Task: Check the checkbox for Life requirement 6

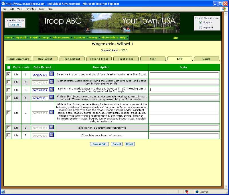Action: [x=9, y=128]
